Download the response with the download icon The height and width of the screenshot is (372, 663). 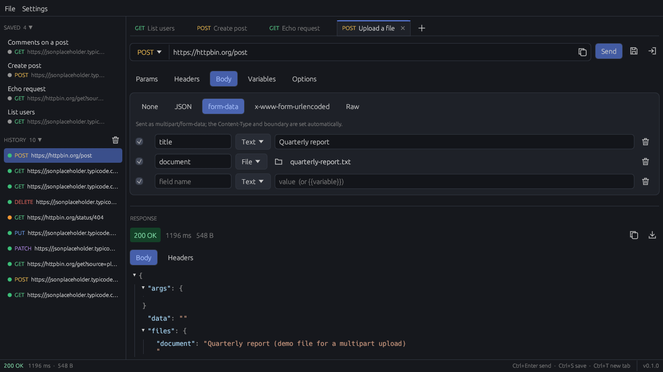click(x=652, y=235)
